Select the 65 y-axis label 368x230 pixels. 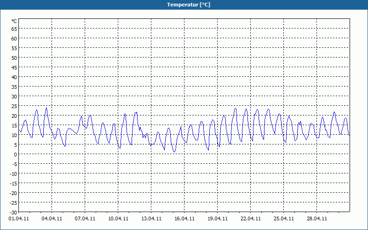click(14, 29)
